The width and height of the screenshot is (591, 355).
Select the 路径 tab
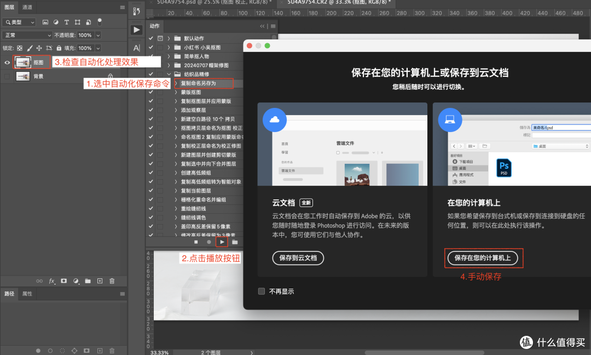[9, 294]
